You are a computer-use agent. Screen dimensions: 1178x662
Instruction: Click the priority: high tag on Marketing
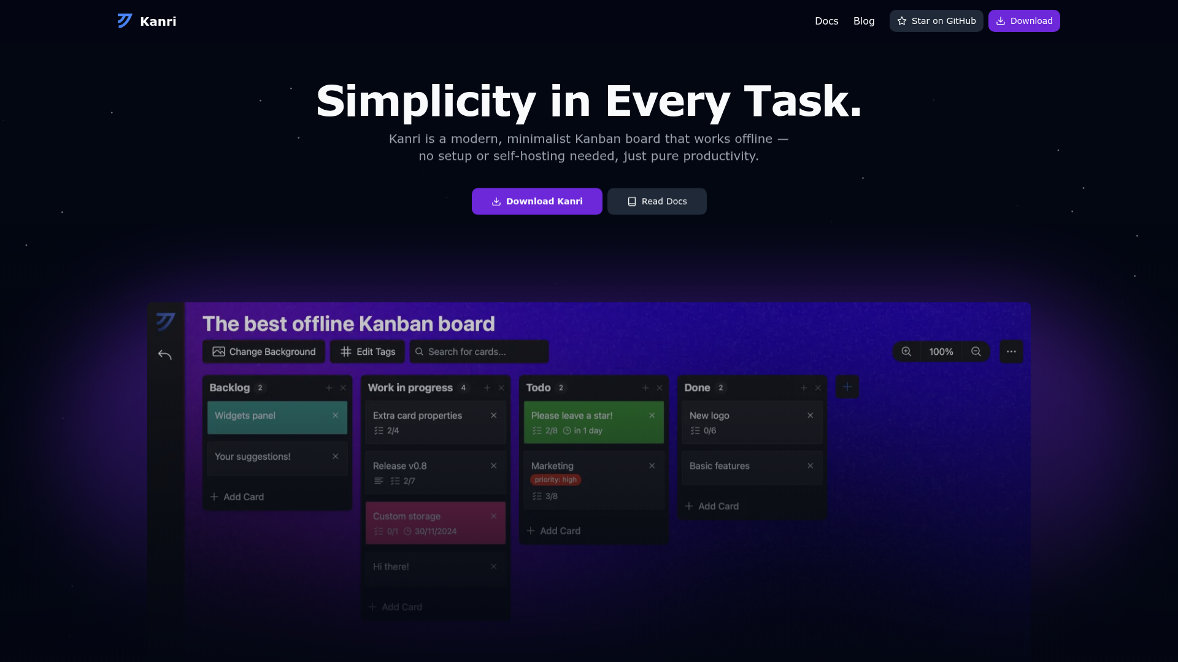click(x=556, y=480)
